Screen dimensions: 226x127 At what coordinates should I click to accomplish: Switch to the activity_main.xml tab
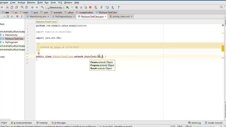pyautogui.click(x=121, y=17)
